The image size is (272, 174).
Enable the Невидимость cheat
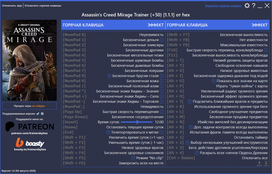[152, 107]
